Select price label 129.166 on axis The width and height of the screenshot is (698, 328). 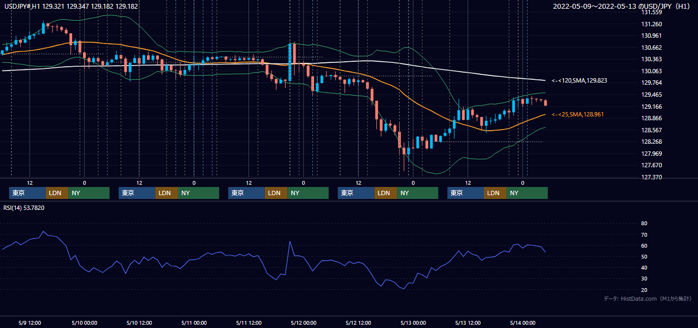tap(652, 107)
